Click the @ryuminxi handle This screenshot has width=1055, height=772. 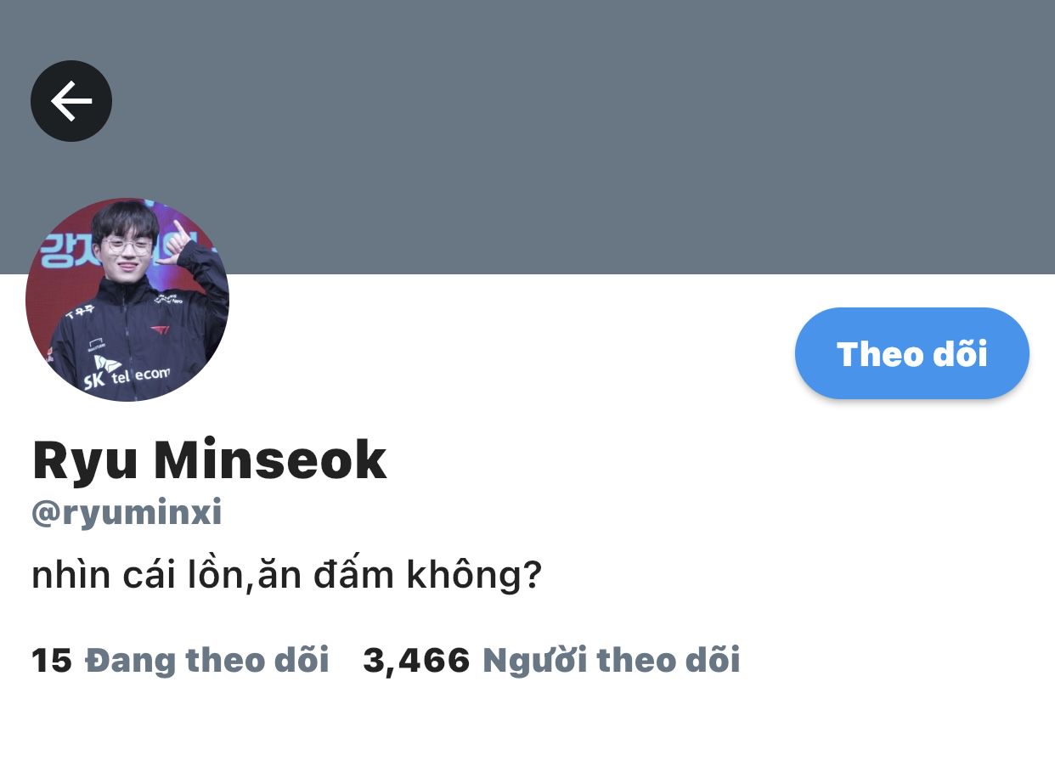pos(127,513)
